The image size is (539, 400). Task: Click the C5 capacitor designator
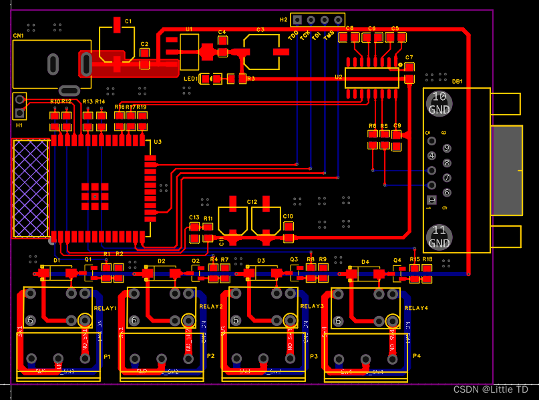coord(395,28)
